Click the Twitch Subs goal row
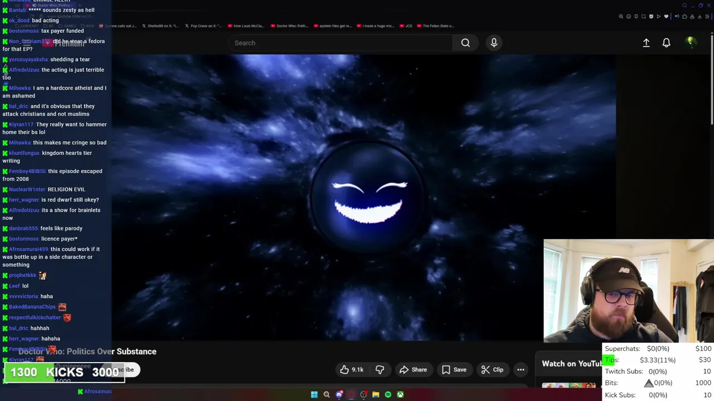The image size is (714, 401). pos(658,371)
